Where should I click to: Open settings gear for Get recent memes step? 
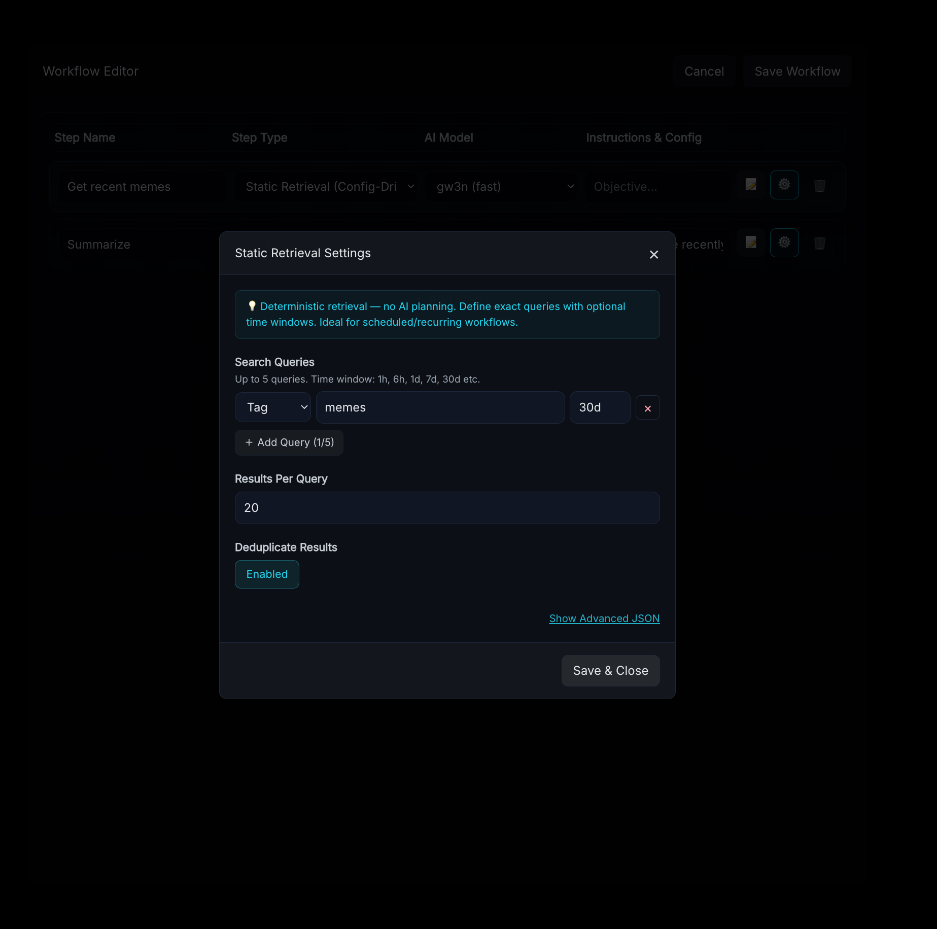pos(784,185)
